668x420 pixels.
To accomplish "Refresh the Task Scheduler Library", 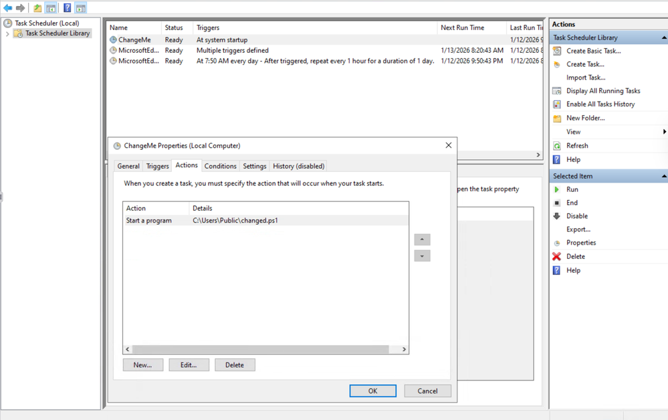I will (576, 146).
